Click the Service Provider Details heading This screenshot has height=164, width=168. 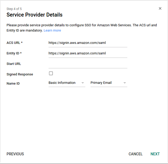tap(34, 15)
